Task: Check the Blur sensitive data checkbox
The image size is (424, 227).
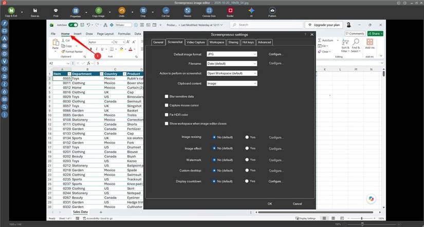Action: pyautogui.click(x=167, y=96)
